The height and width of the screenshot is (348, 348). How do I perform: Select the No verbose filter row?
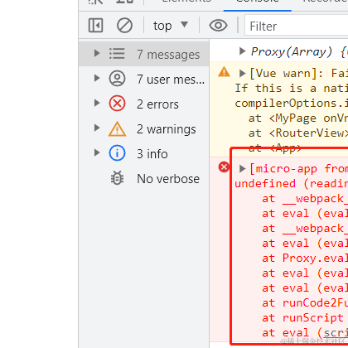(x=144, y=179)
